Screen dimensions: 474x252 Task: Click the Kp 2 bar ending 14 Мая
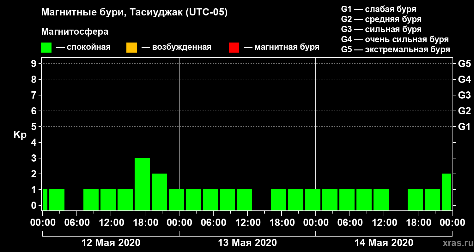447,192
